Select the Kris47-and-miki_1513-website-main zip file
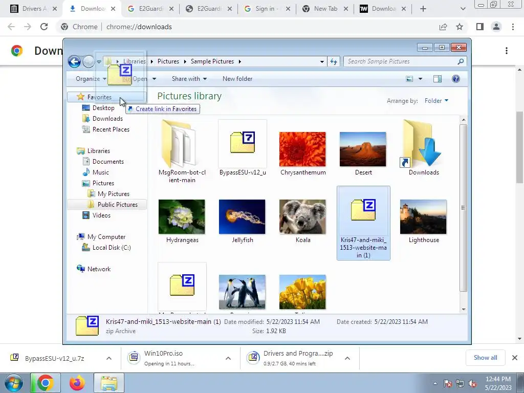This screenshot has height=393, width=524. click(363, 223)
